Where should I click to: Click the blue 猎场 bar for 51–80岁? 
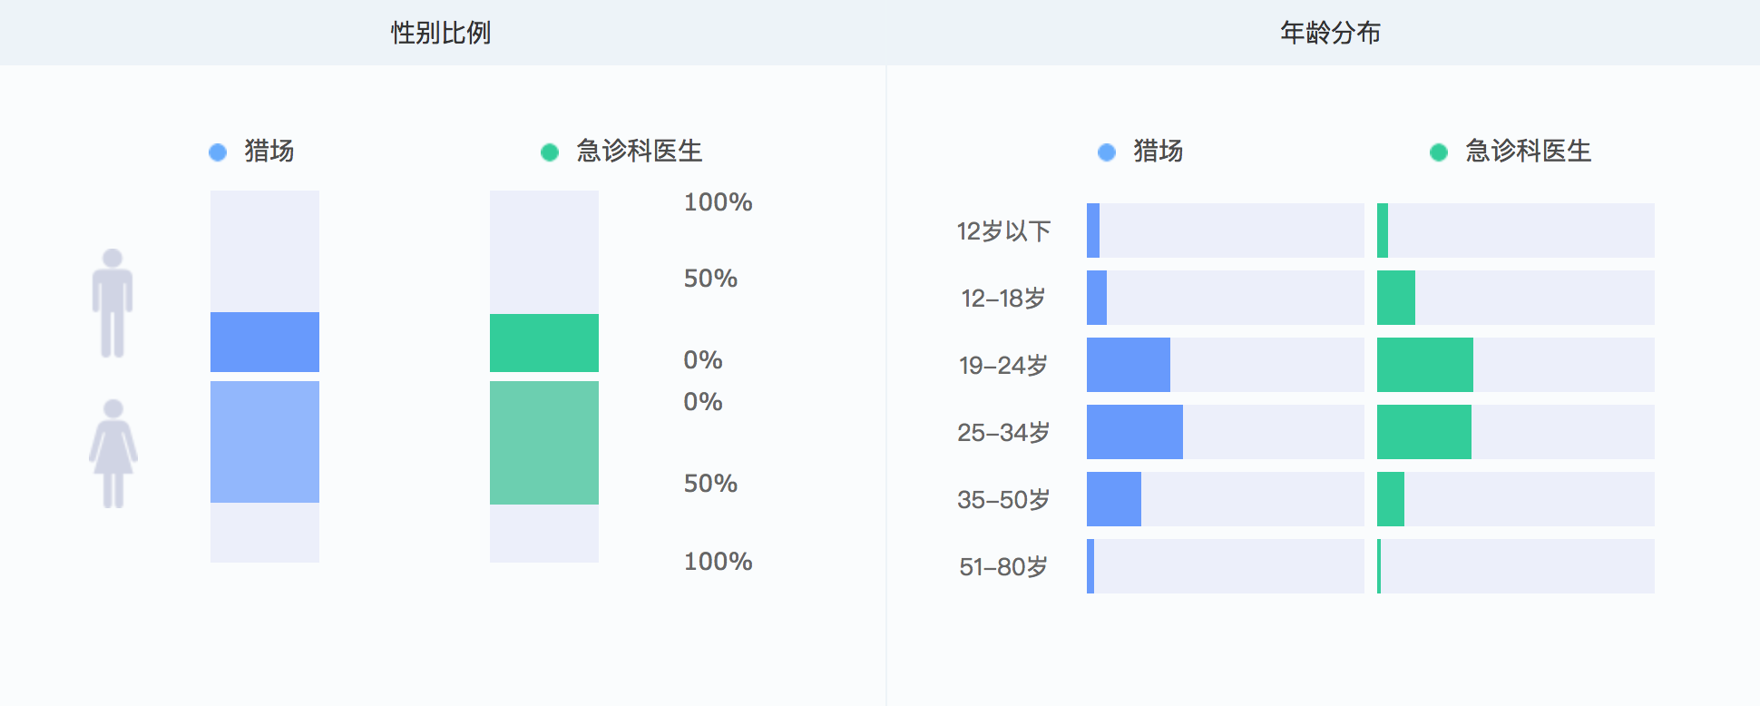pos(1090,566)
